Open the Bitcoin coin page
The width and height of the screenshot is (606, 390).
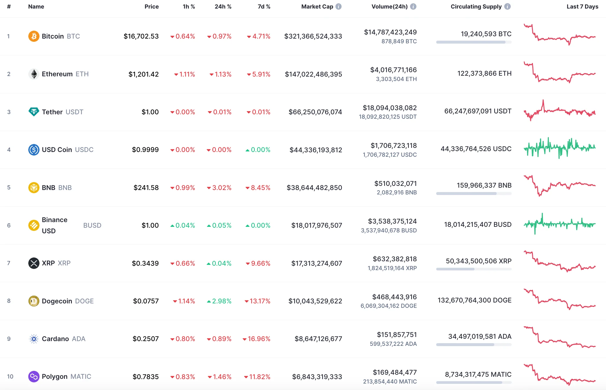pos(53,36)
